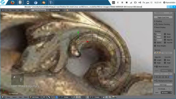Open the Global orientation dropdown

[x=68, y=97]
